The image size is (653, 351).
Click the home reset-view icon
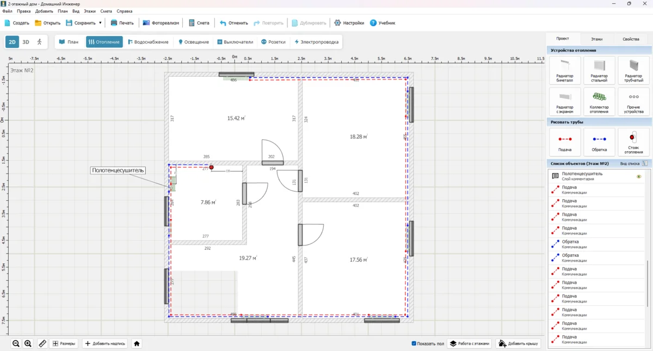coord(137,343)
